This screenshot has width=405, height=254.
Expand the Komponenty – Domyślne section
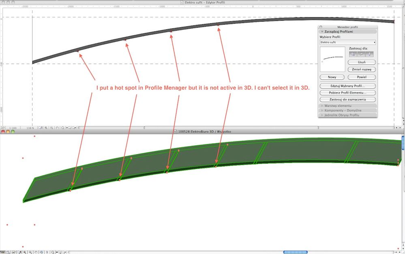pos(322,110)
